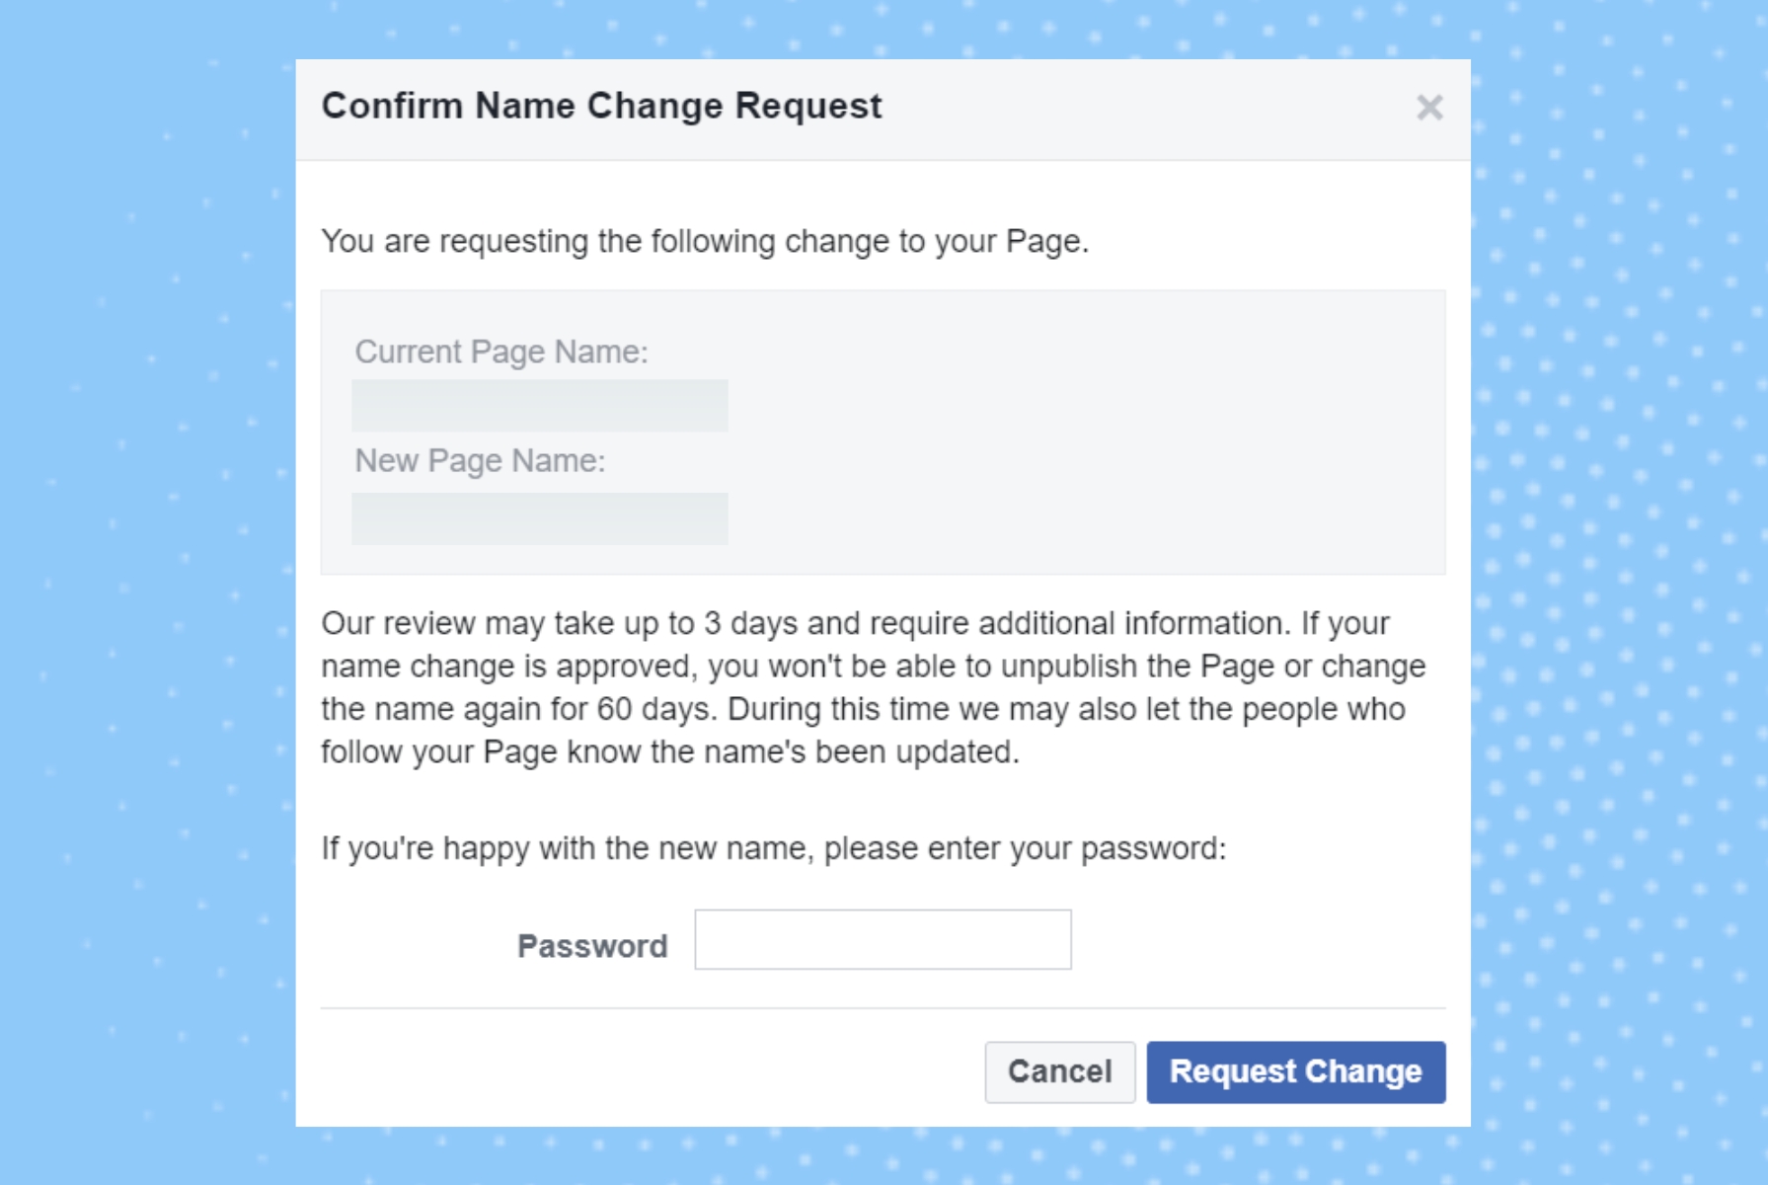Click the divider line above the buttons
This screenshot has width=1768, height=1185.
tap(883, 1008)
